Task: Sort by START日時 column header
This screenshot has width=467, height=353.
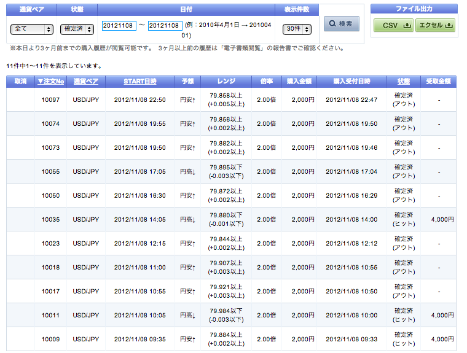Action: [140, 81]
